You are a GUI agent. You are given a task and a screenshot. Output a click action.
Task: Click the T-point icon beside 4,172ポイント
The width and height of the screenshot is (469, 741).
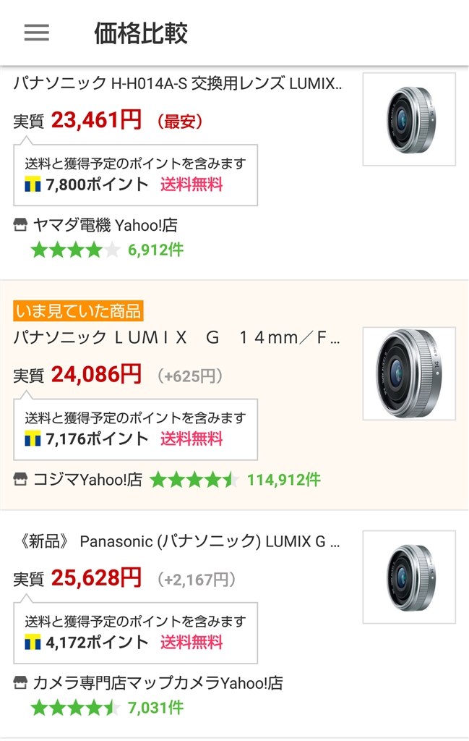33,642
